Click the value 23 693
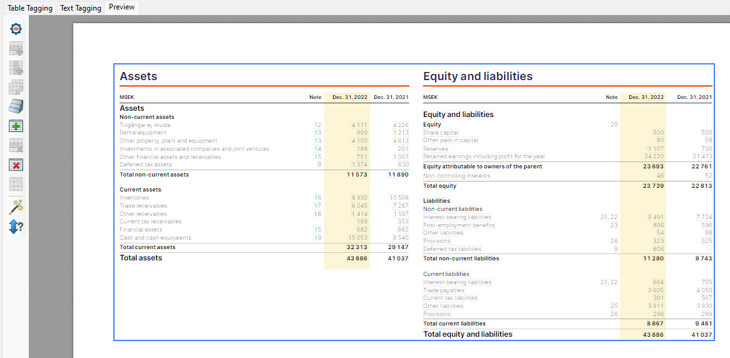Screen dimensions: 730x358 653,166
